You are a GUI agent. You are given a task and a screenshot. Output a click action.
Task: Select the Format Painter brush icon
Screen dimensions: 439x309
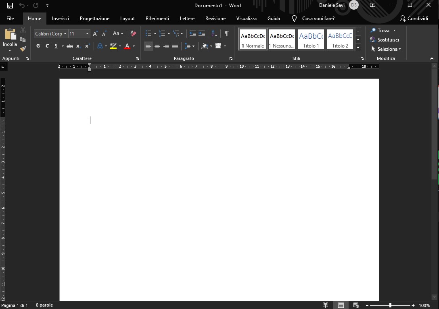click(x=23, y=49)
